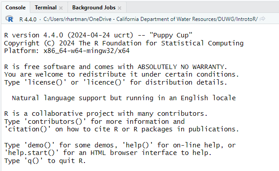279x171 pixels.
Task: Click 'contributors()' in the console output
Action: click(x=55, y=122)
